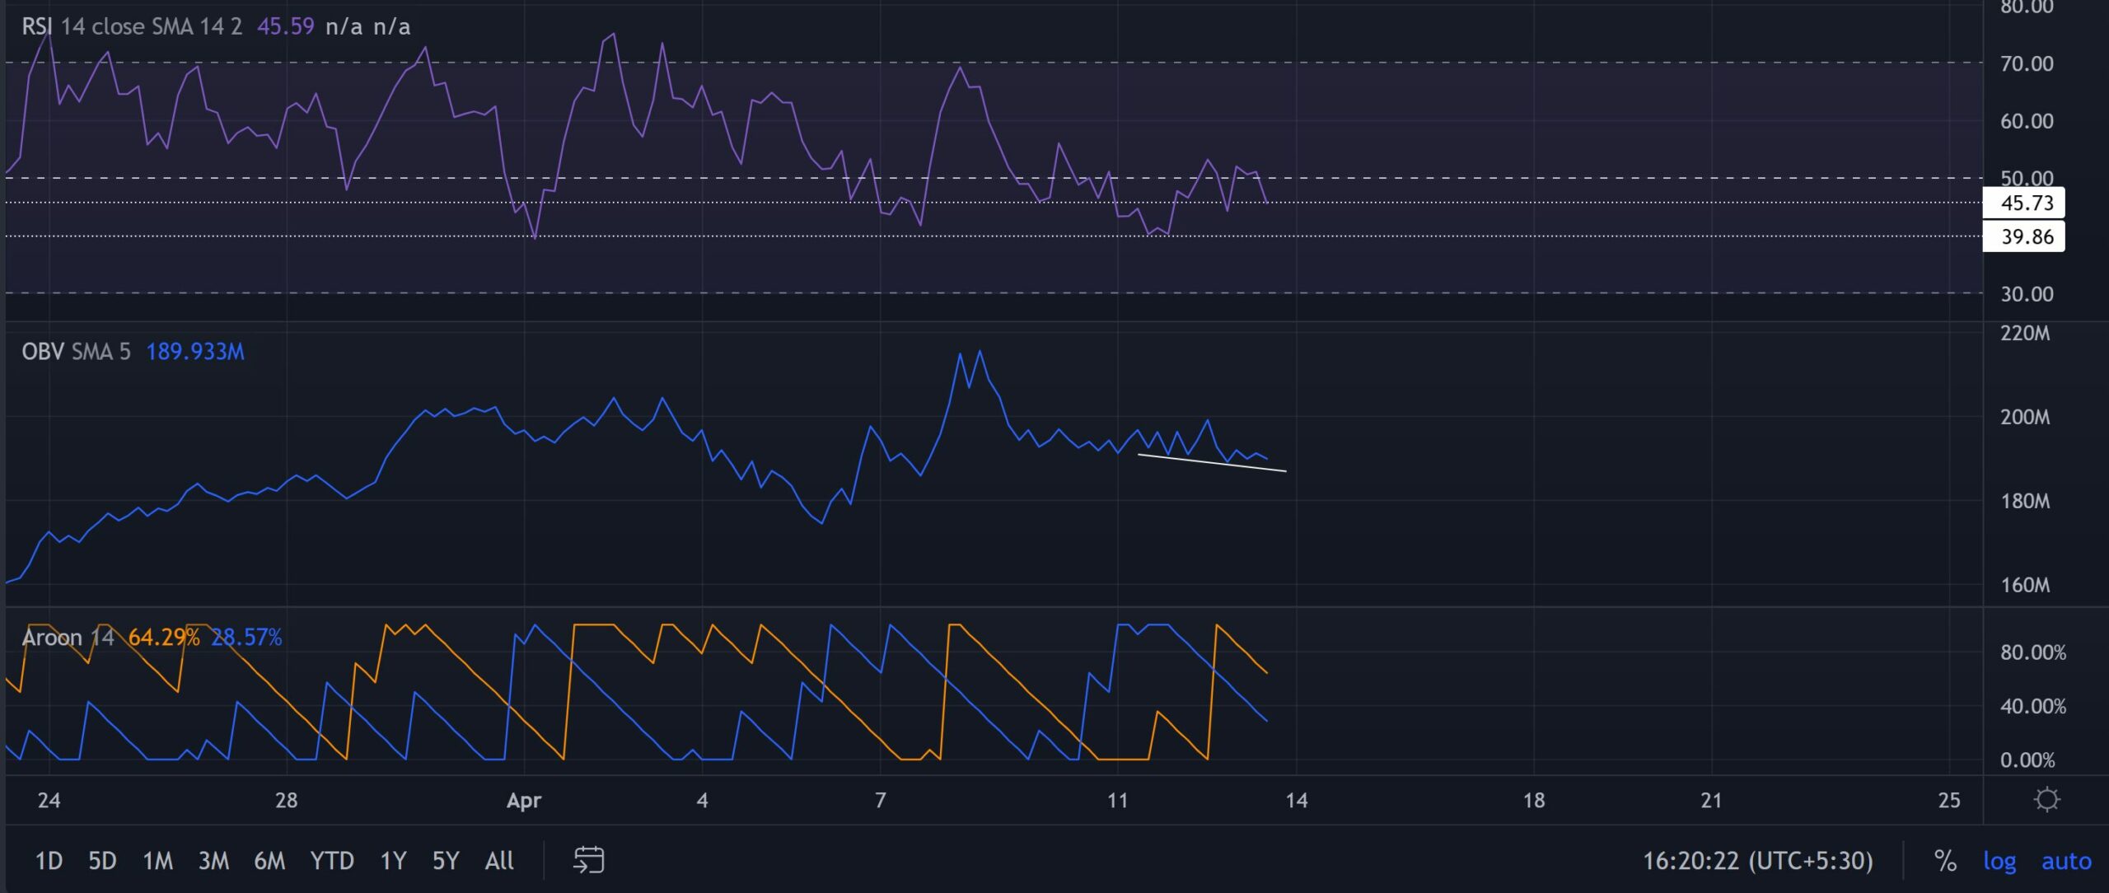Select the 5D range button
Viewport: 2109px width, 893px height.
pyautogui.click(x=101, y=862)
